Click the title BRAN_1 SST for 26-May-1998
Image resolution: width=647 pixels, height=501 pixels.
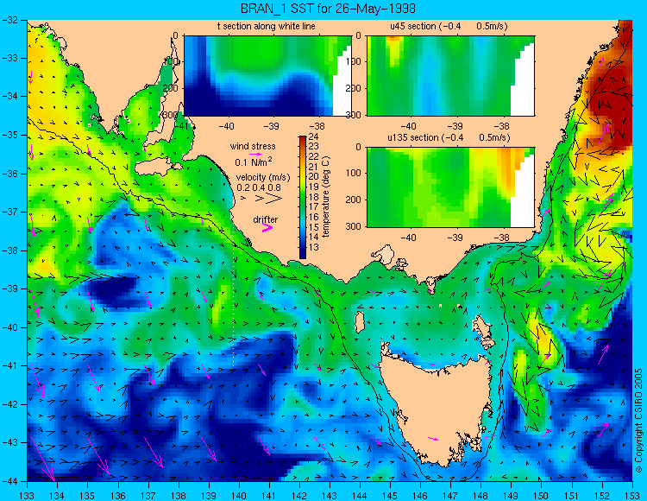click(x=328, y=9)
